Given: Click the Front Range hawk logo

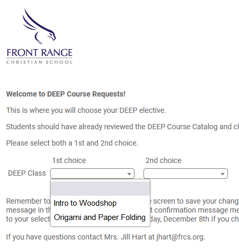Looking at the screenshot, I should click(39, 26).
